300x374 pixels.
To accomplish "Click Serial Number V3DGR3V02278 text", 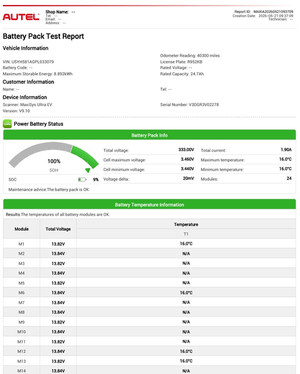I will 190,105.
